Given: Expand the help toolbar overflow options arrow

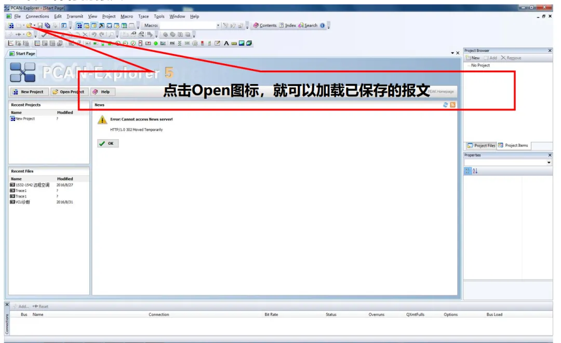Looking at the screenshot, I should (329, 26).
